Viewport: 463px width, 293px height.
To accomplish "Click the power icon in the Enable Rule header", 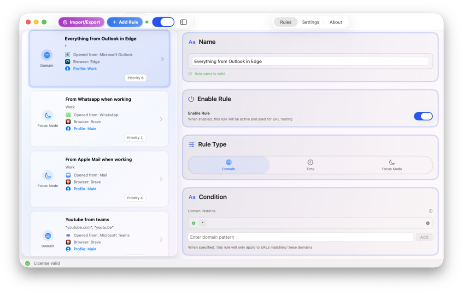I will (x=191, y=99).
